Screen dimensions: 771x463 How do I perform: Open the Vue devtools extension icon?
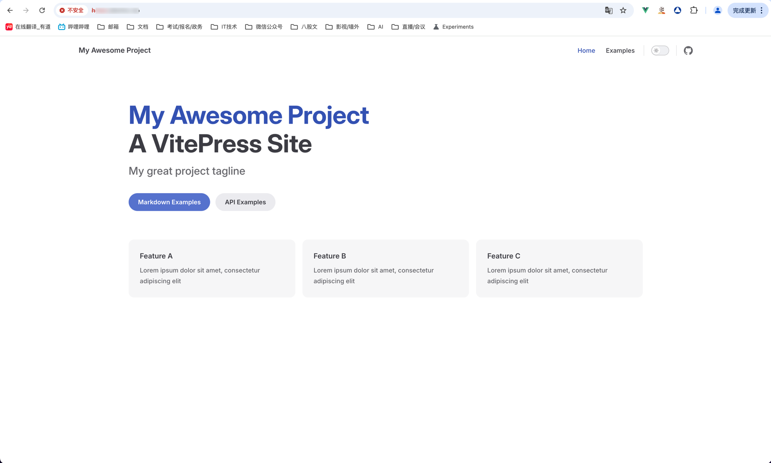pos(645,10)
